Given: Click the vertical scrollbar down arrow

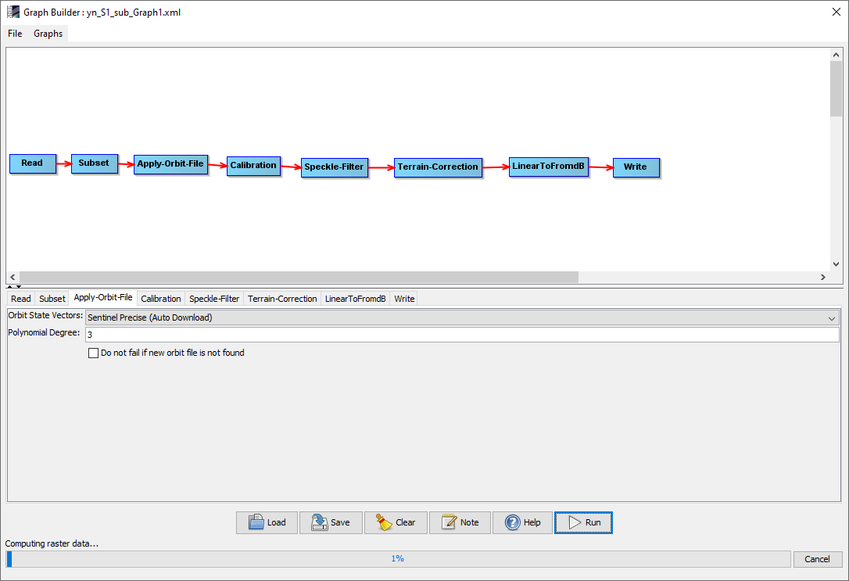Looking at the screenshot, I should click(x=836, y=264).
